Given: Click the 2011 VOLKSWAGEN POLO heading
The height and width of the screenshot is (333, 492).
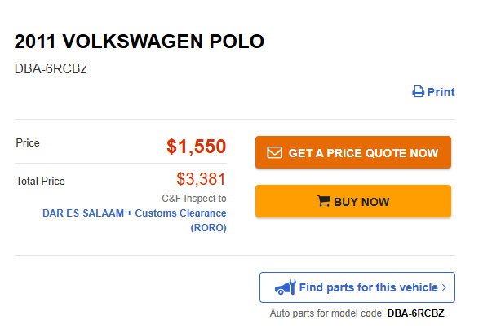Looking at the screenshot, I should [140, 42].
